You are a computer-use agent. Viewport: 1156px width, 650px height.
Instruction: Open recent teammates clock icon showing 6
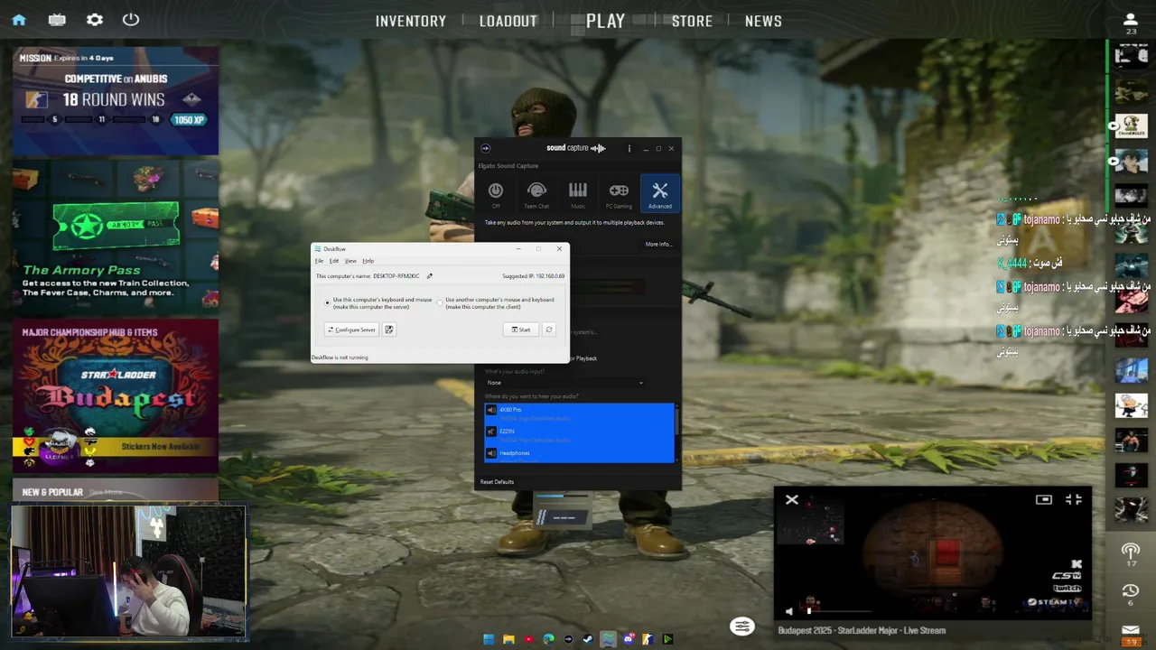(1131, 594)
